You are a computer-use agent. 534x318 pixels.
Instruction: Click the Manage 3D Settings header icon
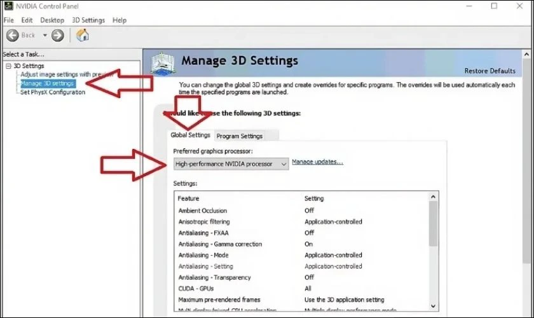coord(163,64)
